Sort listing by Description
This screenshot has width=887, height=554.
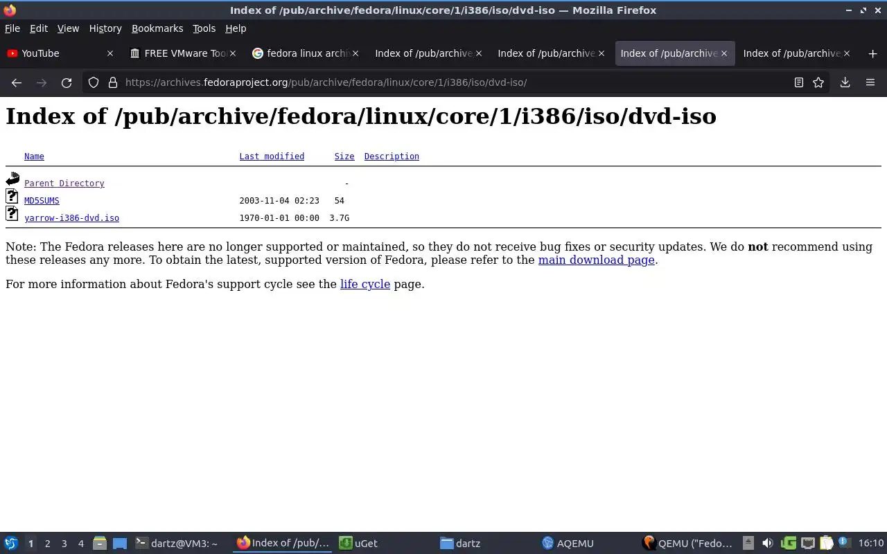click(x=392, y=157)
